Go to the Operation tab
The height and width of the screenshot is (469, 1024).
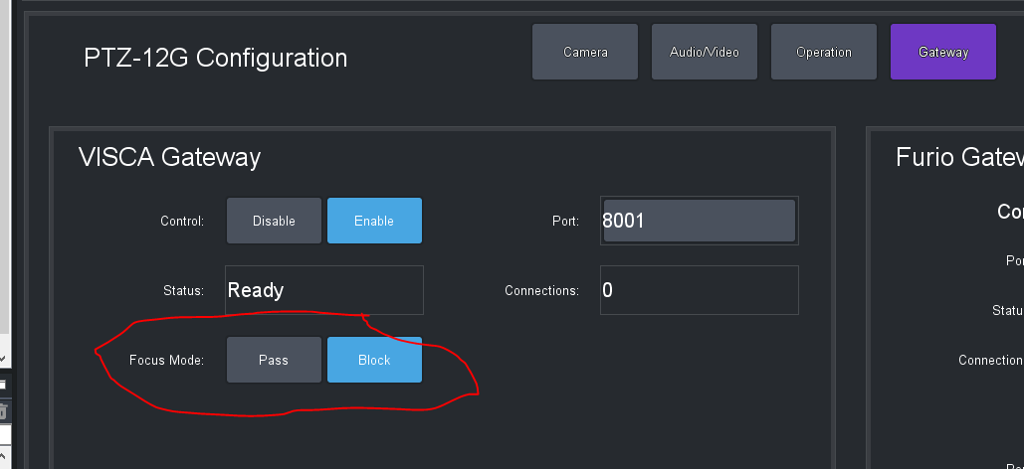coord(824,52)
